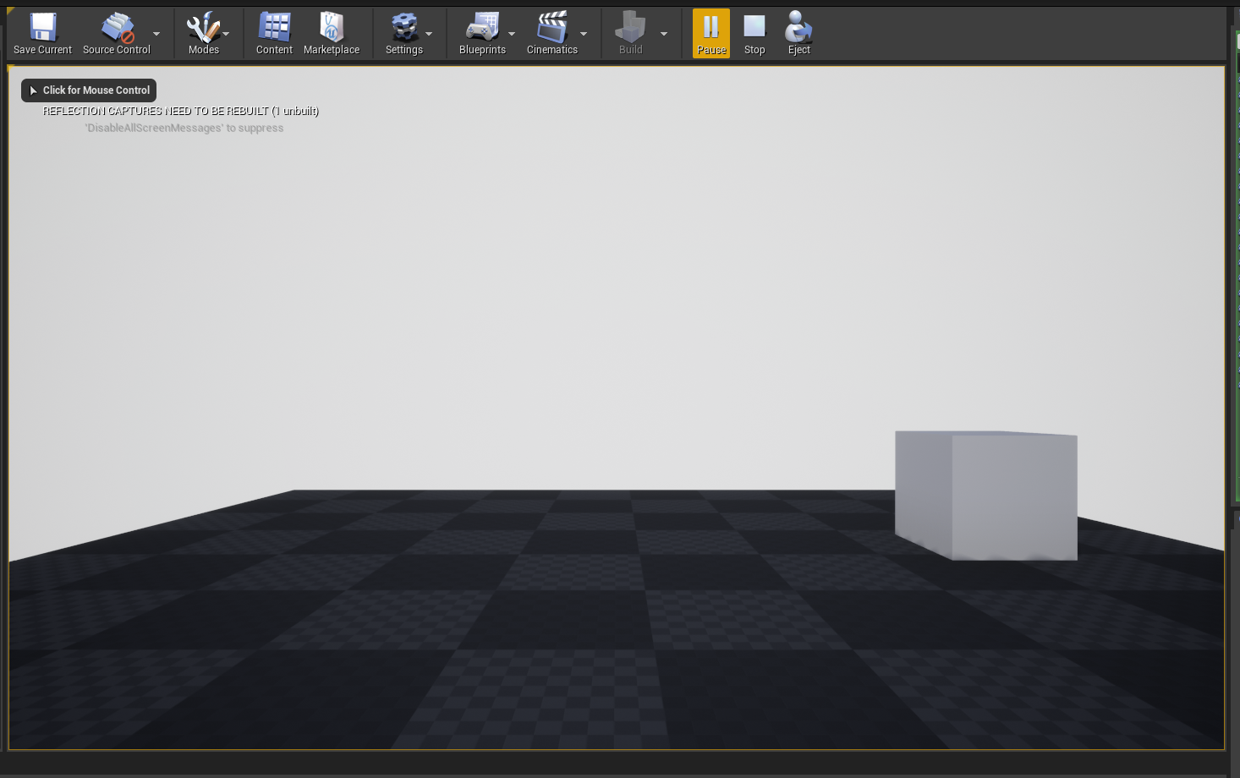Expand the Blueprints dropdown menu
The width and height of the screenshot is (1240, 778).
(511, 34)
